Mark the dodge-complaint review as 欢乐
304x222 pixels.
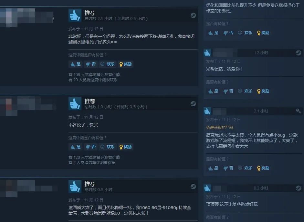coord(108,64)
